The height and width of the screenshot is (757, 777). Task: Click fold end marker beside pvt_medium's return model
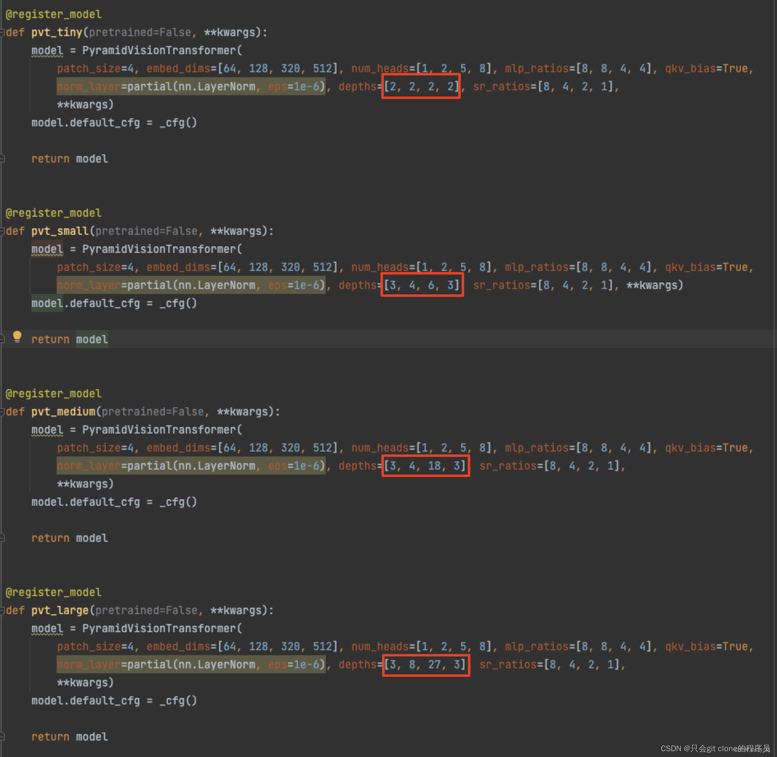(2, 538)
